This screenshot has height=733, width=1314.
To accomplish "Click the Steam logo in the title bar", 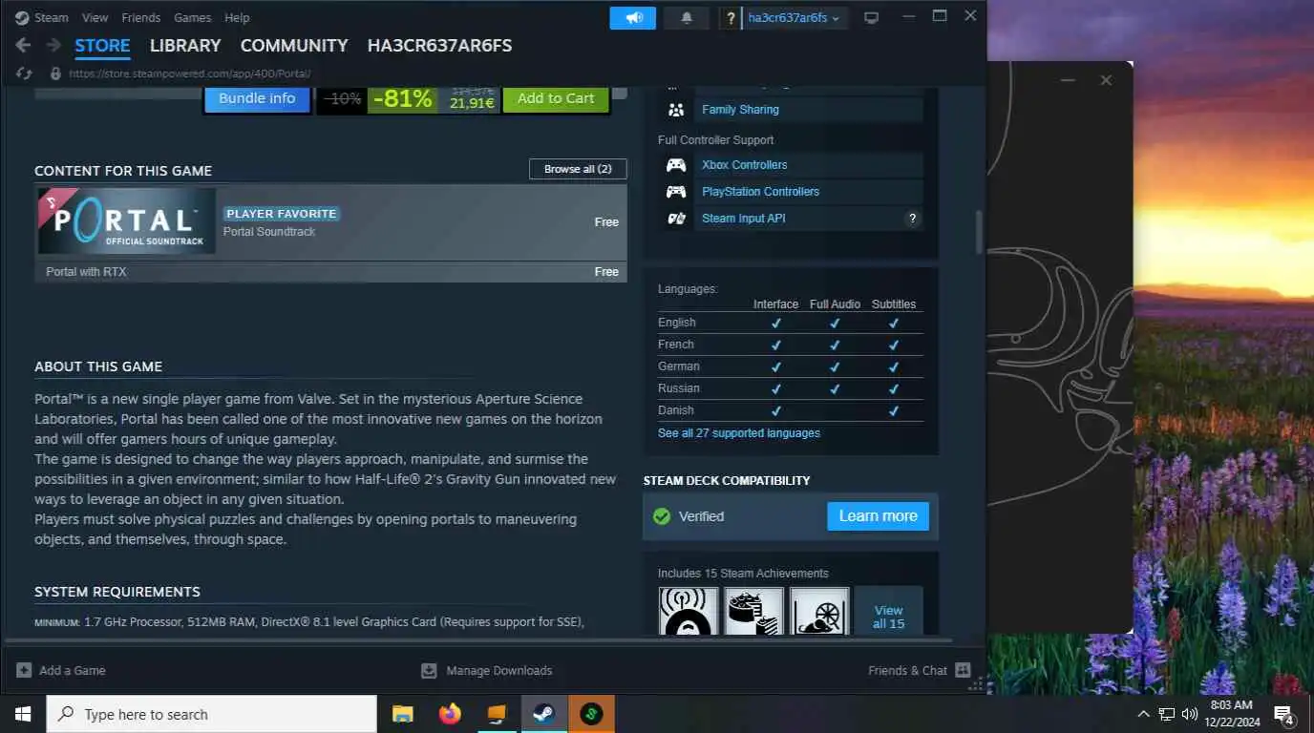I will click(x=22, y=17).
